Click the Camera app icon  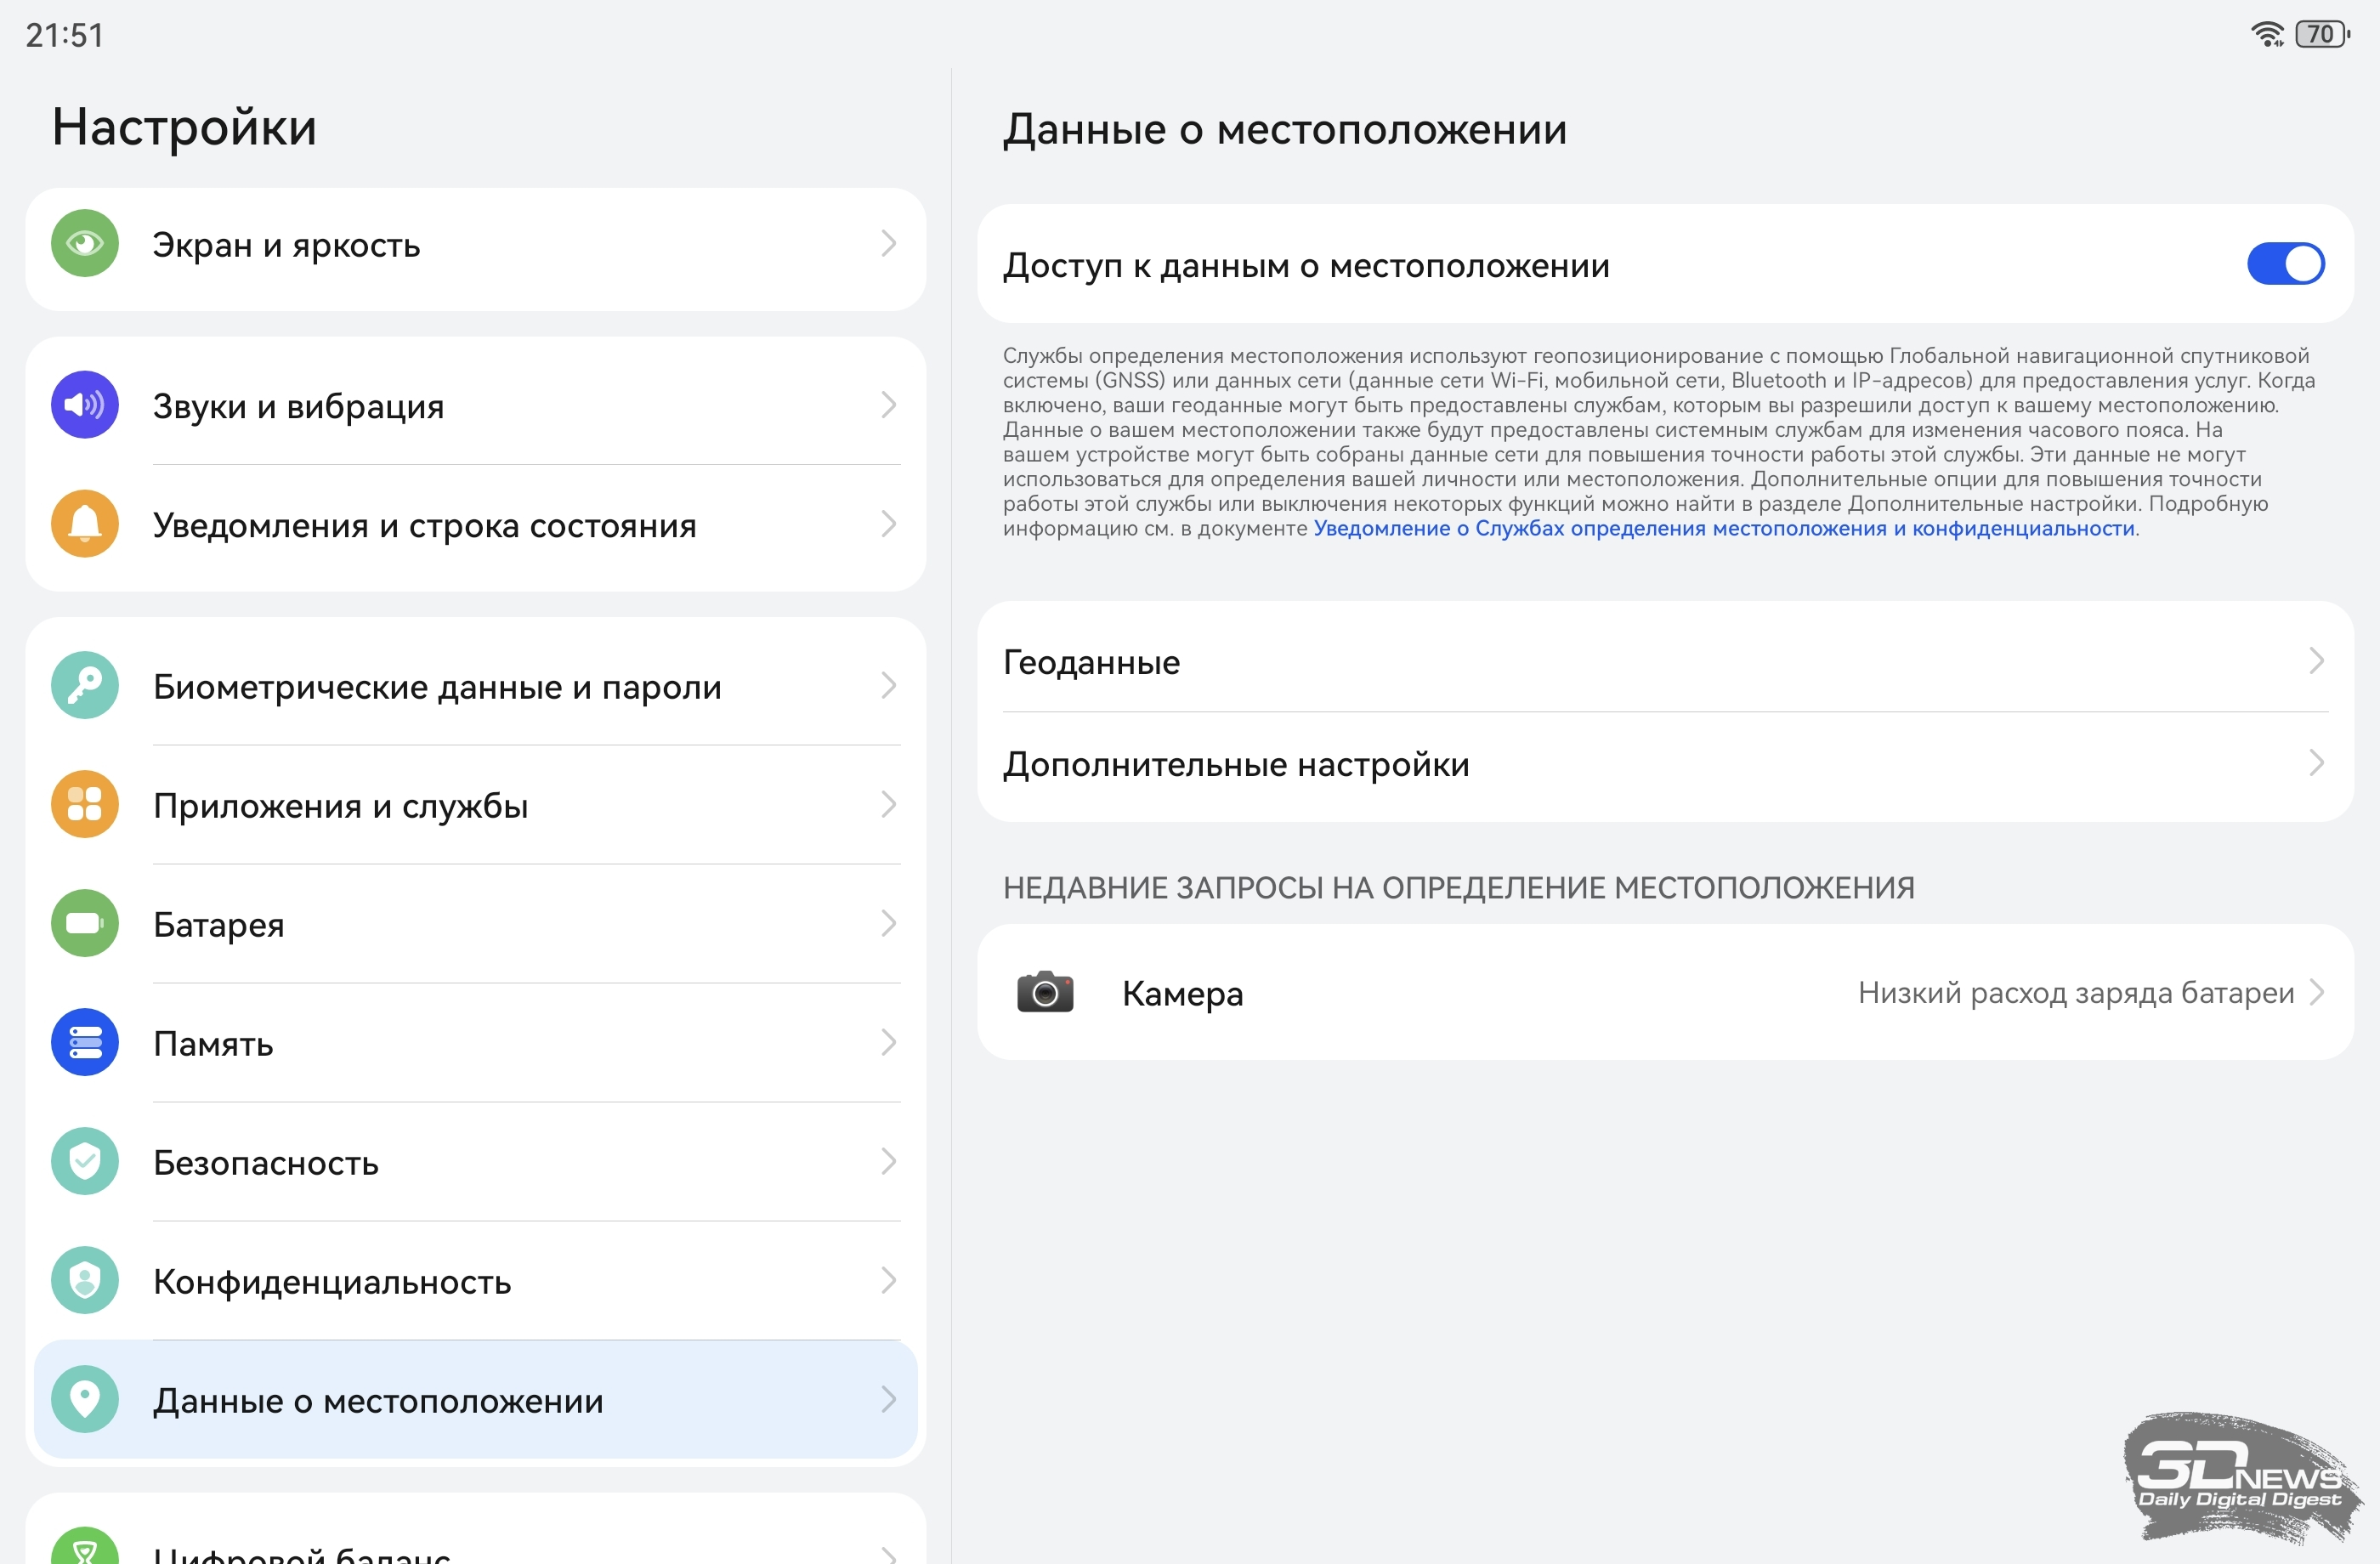click(x=1045, y=993)
